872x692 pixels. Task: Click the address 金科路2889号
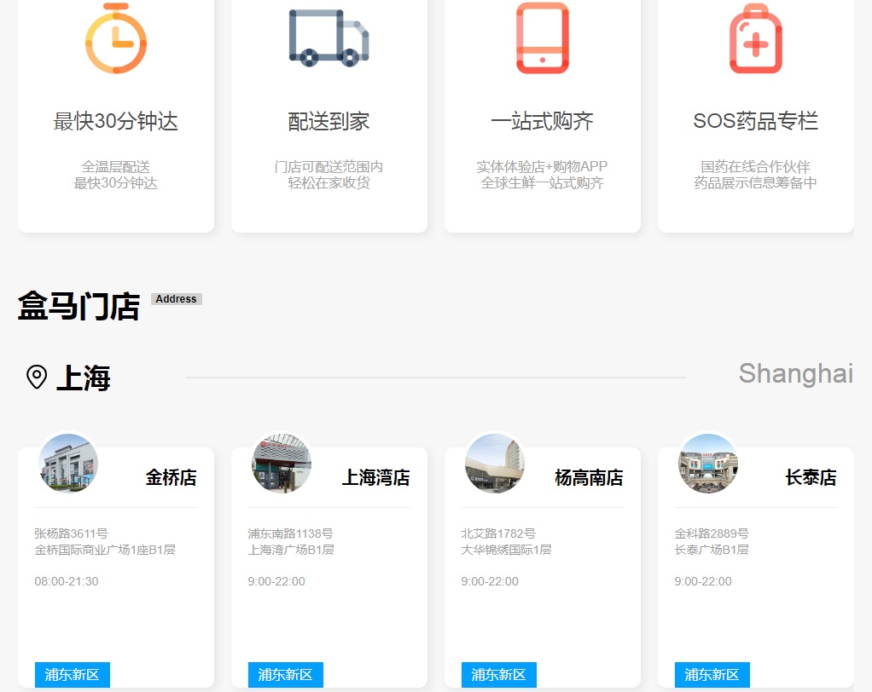click(x=712, y=533)
